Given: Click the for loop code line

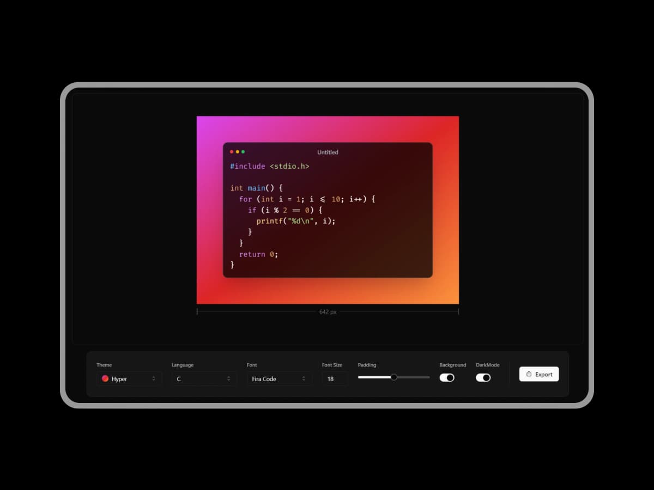Looking at the screenshot, I should pos(307,199).
